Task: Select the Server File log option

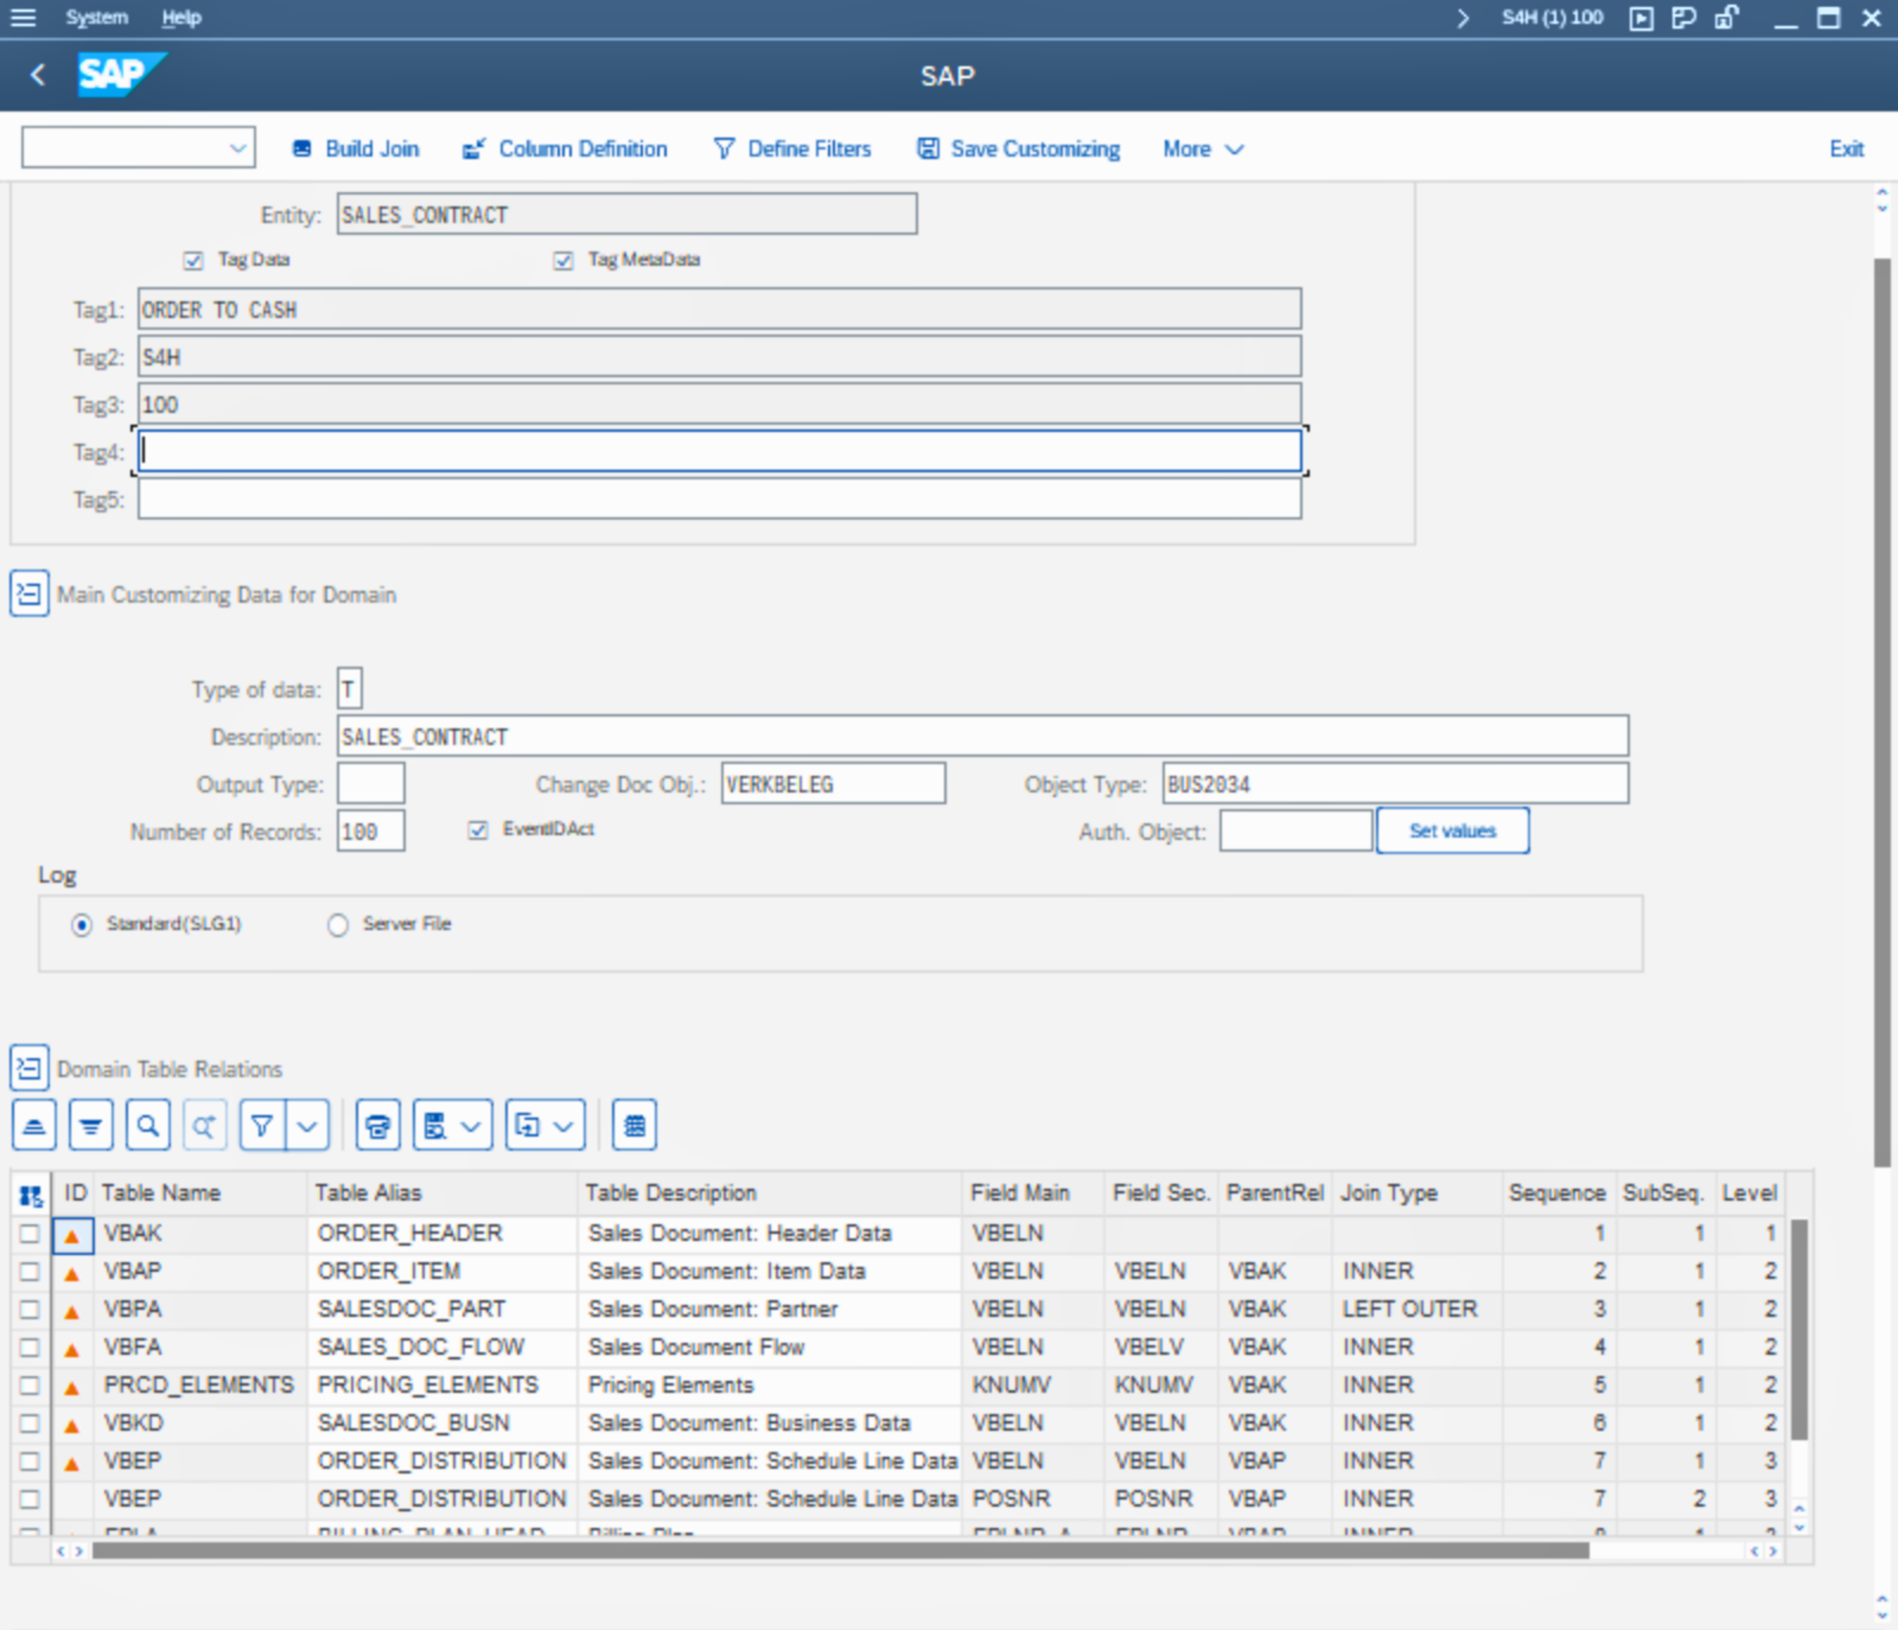Action: 338,925
